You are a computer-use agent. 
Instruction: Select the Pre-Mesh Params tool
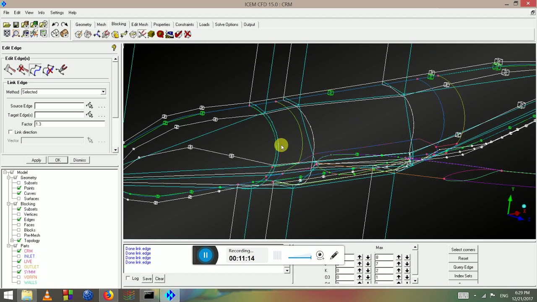tap(151, 34)
